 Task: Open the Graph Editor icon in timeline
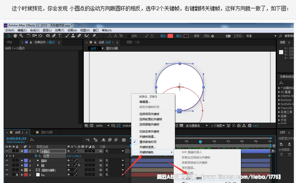(124, 140)
